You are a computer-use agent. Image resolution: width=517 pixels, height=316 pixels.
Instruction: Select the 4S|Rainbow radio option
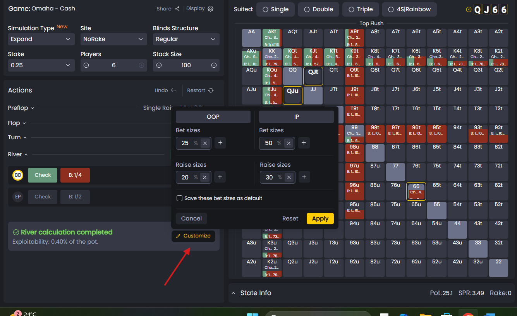tap(392, 9)
